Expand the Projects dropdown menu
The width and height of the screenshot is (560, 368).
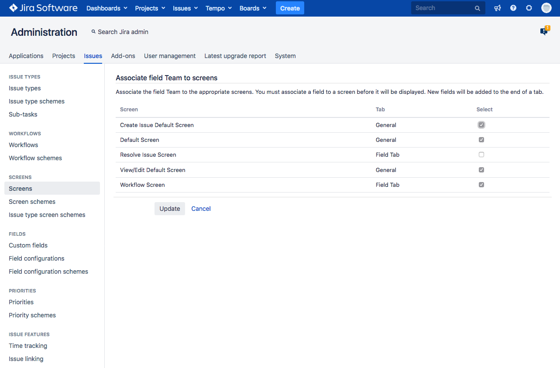pos(150,8)
